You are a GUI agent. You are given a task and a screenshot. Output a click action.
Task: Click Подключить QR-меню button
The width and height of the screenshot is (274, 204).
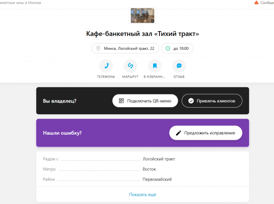click(x=145, y=101)
